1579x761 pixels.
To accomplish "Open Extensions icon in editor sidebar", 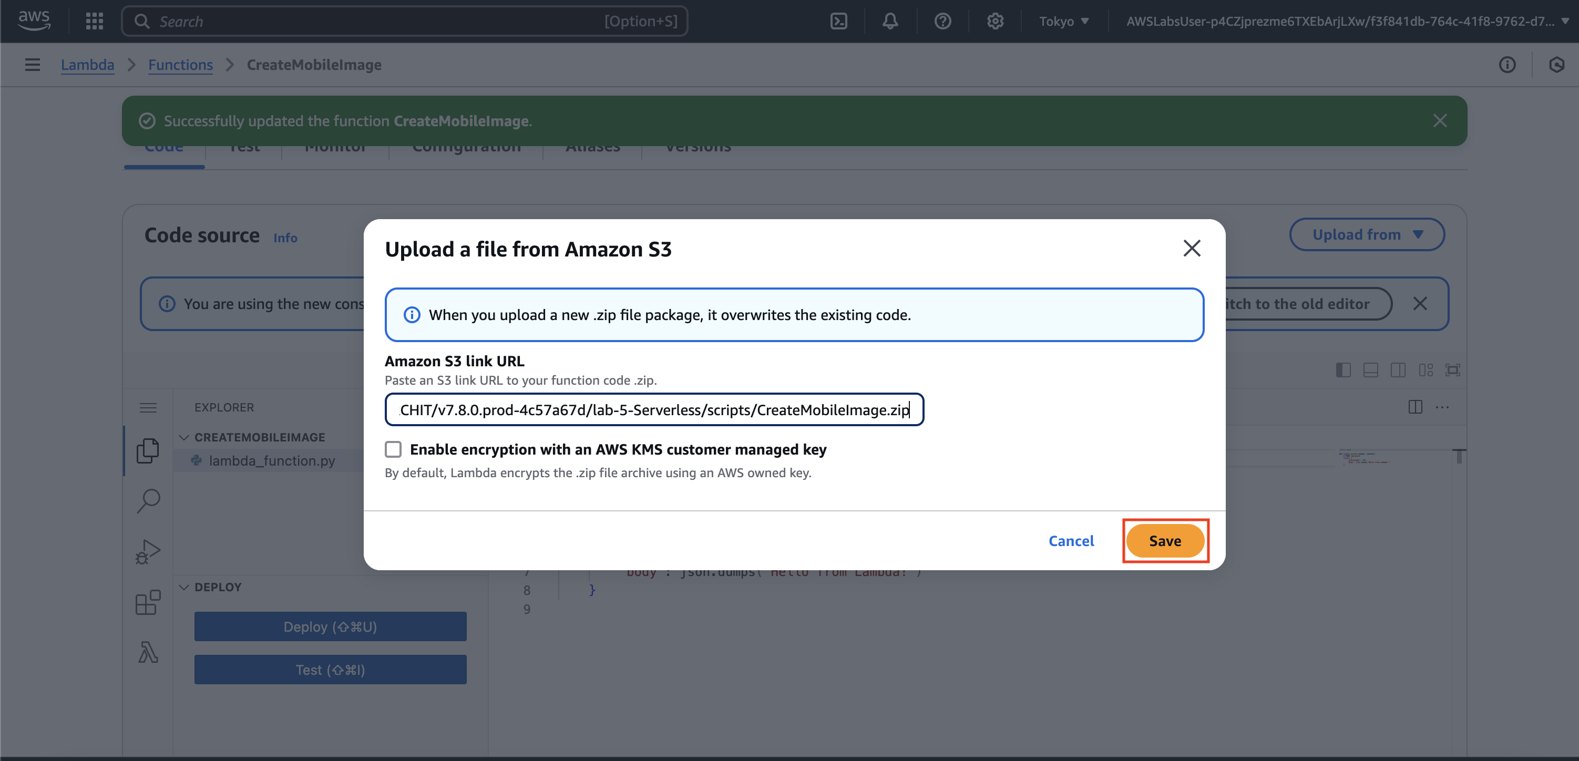I will 148,602.
